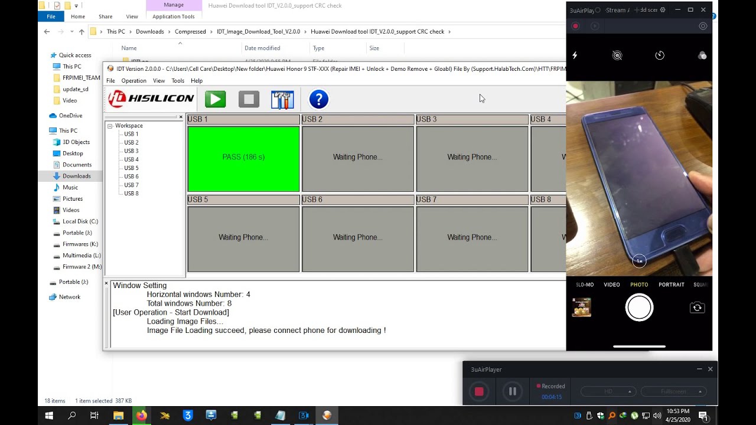Screen dimensions: 756x425
Task: Open 3uAirPlayer settings gear icon
Action: click(x=663, y=10)
